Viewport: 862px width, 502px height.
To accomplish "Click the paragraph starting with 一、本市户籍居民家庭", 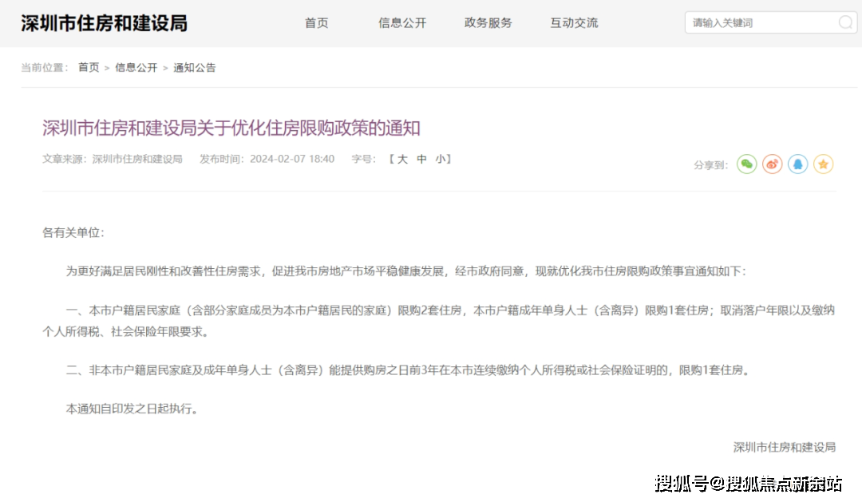I will click(439, 321).
